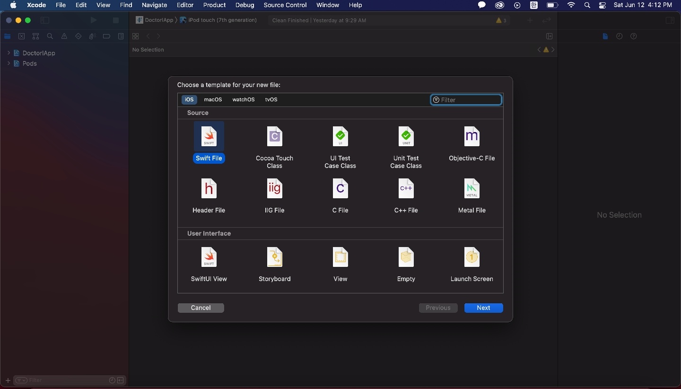Click the Code Review arrows button
Viewport: 681px width, 389px height.
[547, 20]
